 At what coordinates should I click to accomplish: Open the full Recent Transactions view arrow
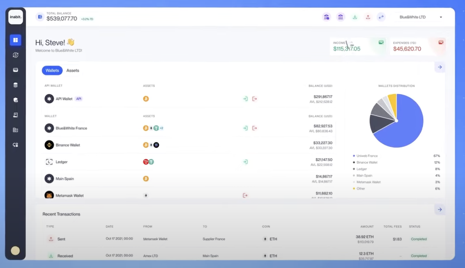coord(440,209)
